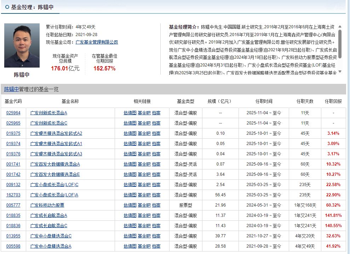Open 基金吧 for fund 009132
This screenshot has width=350, height=254.
(144, 185)
